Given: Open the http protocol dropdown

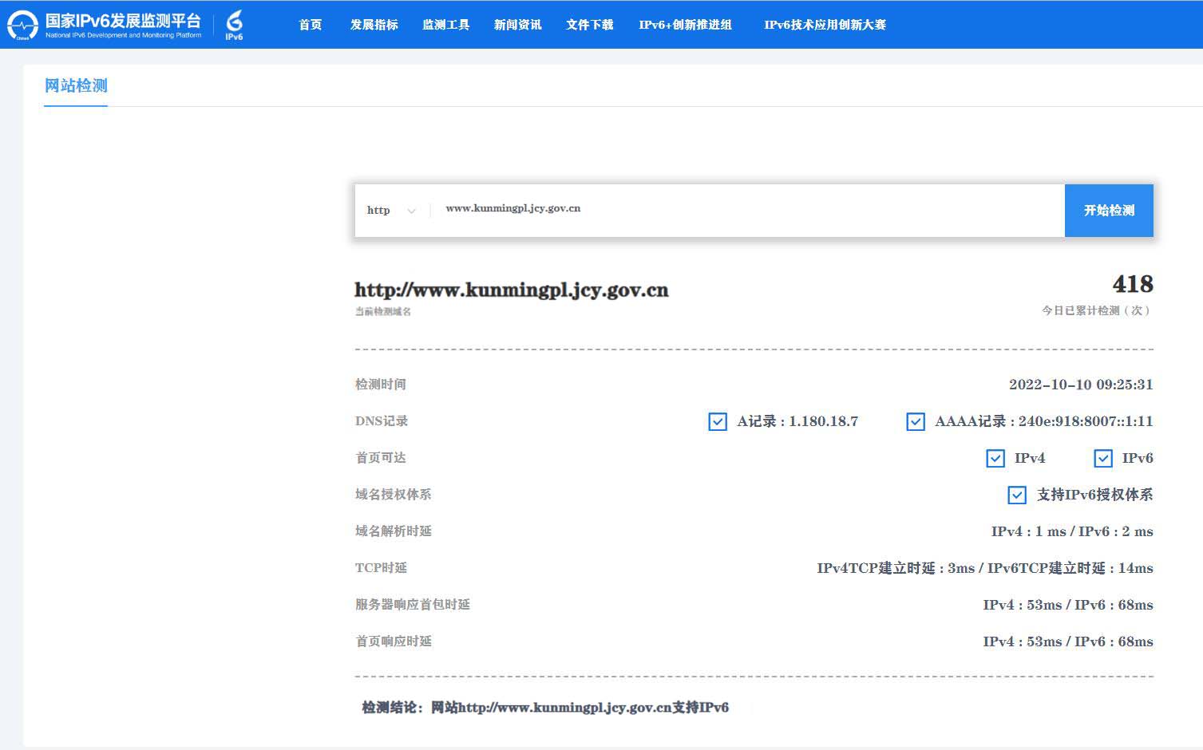Looking at the screenshot, I should click(390, 211).
